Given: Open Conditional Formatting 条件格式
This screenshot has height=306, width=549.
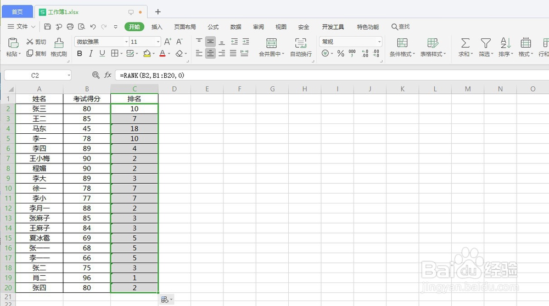Looking at the screenshot, I should 402,47.
